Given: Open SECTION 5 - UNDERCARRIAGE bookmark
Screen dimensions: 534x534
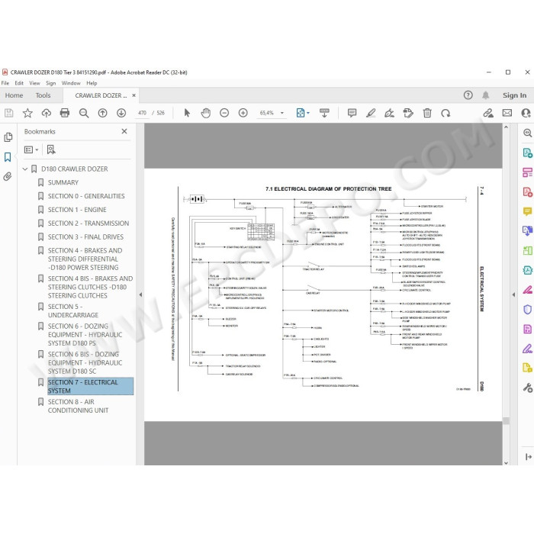Looking at the screenshot, I should [x=73, y=311].
